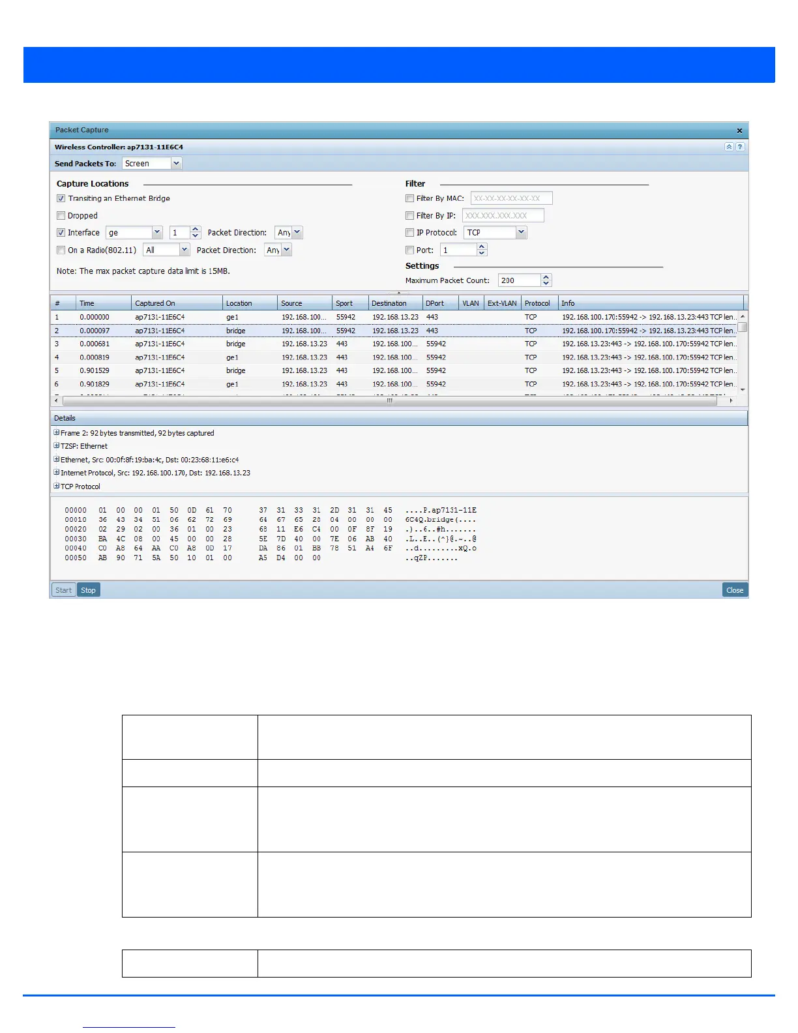Image resolution: width=798 pixels, height=1033 pixels.
Task: Toggle Transiting an Ethernet Bridge checkbox
Action: pos(61,198)
